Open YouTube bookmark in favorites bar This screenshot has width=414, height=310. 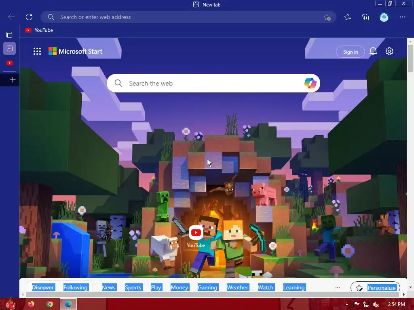[x=39, y=30]
